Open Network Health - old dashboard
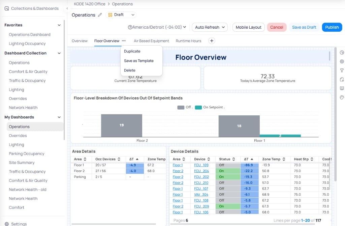 click(28, 190)
